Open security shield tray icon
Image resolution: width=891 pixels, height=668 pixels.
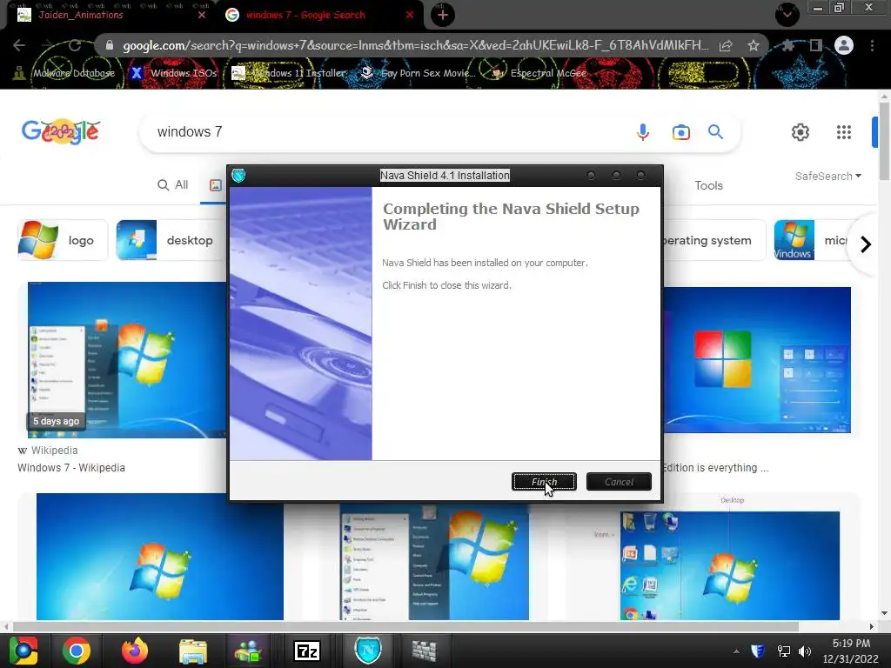(758, 651)
